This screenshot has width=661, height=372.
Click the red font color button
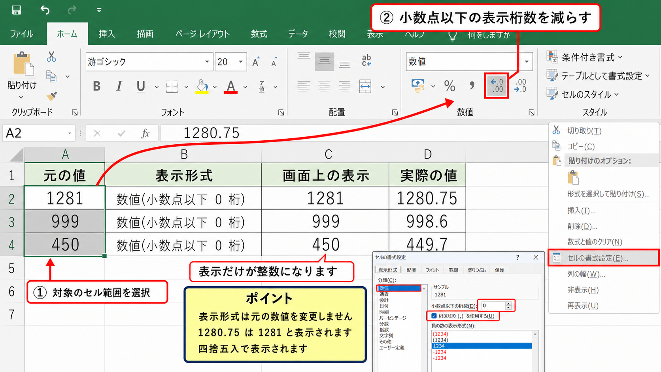pos(231,87)
